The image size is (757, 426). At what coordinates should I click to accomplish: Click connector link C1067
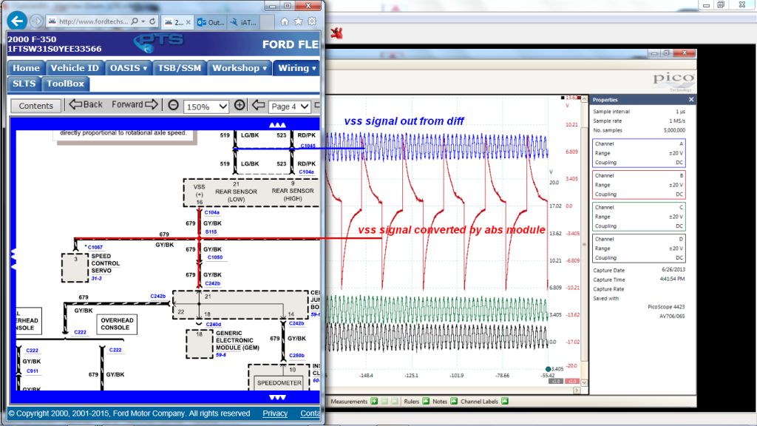pyautogui.click(x=95, y=247)
